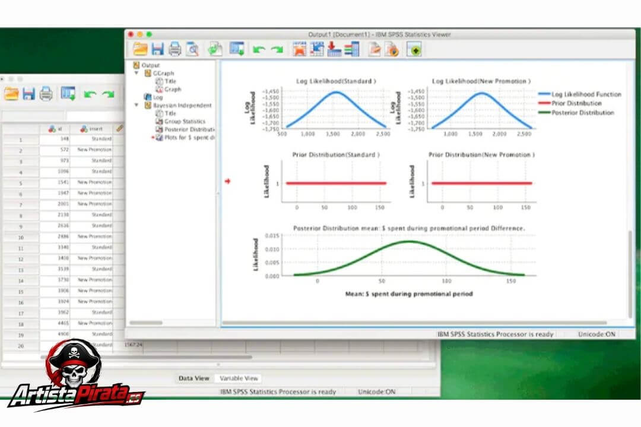The image size is (641, 427).
Task: Click Undo arrow in Data Editor toolbar
Action: click(90, 94)
